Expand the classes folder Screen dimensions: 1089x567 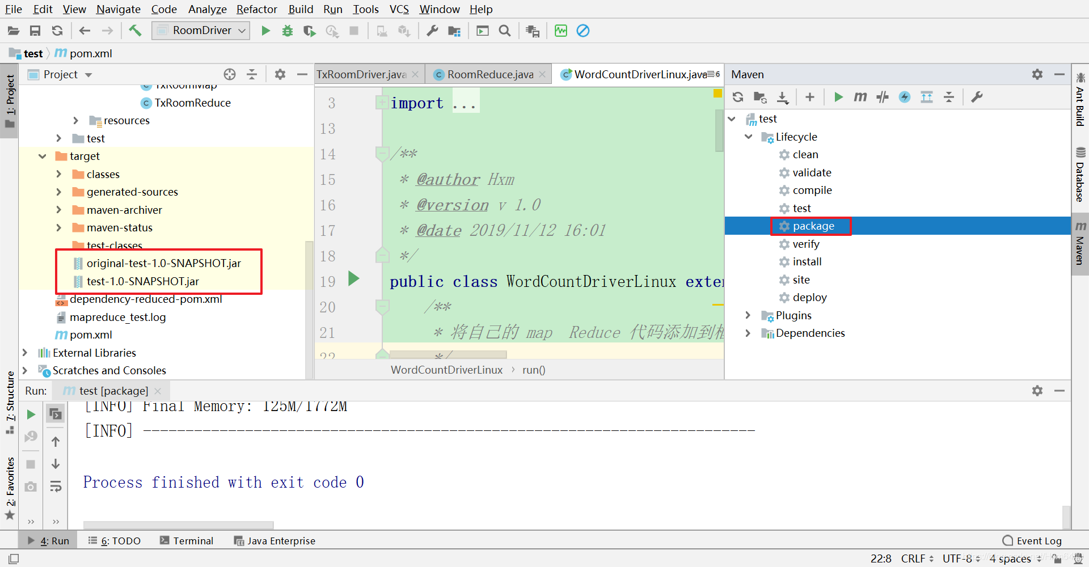(x=59, y=174)
